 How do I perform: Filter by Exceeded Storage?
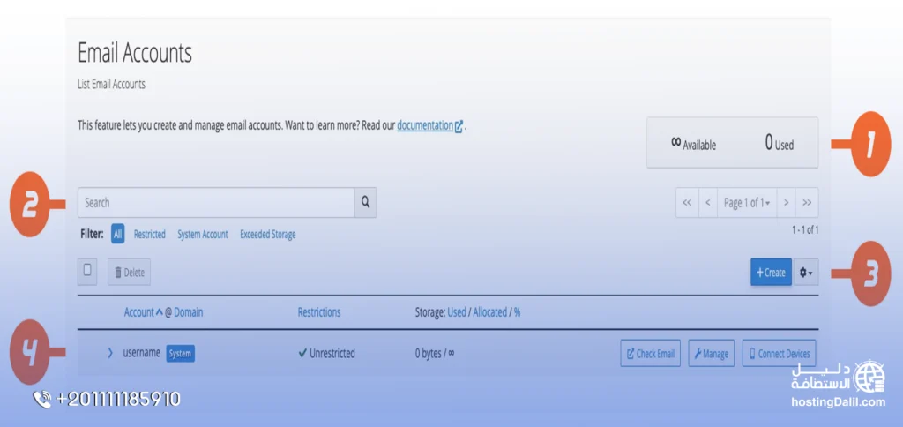tap(268, 235)
